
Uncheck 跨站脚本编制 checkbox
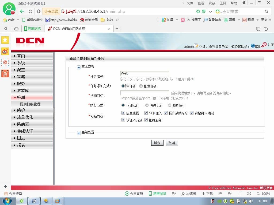pos(192,113)
